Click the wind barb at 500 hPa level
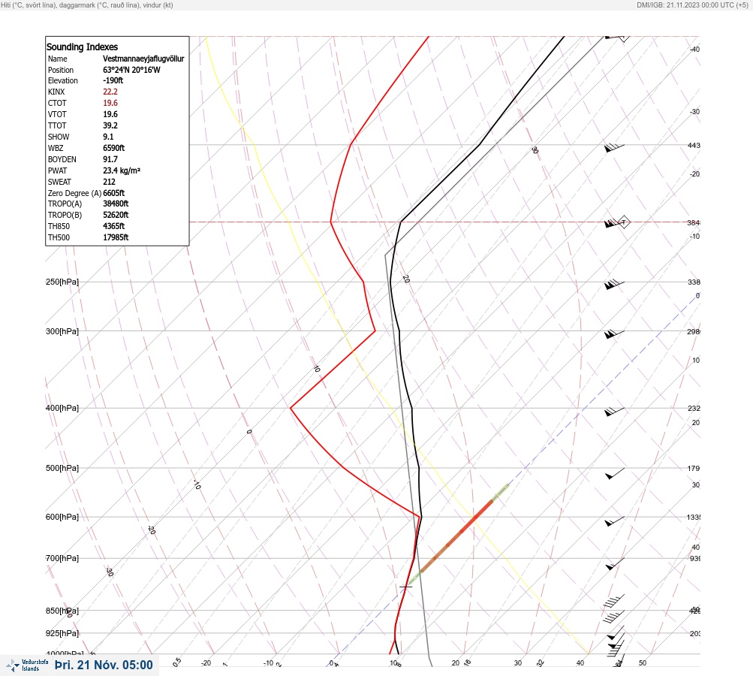This screenshot has width=753, height=676. pos(615,474)
